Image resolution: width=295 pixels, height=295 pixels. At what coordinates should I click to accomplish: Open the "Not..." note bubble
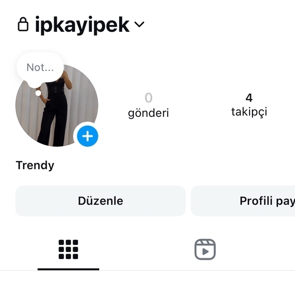(x=40, y=67)
